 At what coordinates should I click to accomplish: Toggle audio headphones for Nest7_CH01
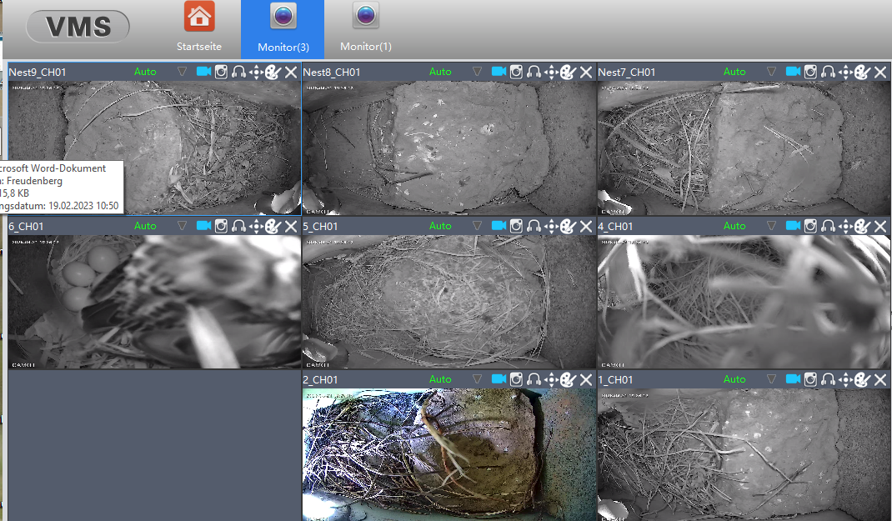point(828,72)
